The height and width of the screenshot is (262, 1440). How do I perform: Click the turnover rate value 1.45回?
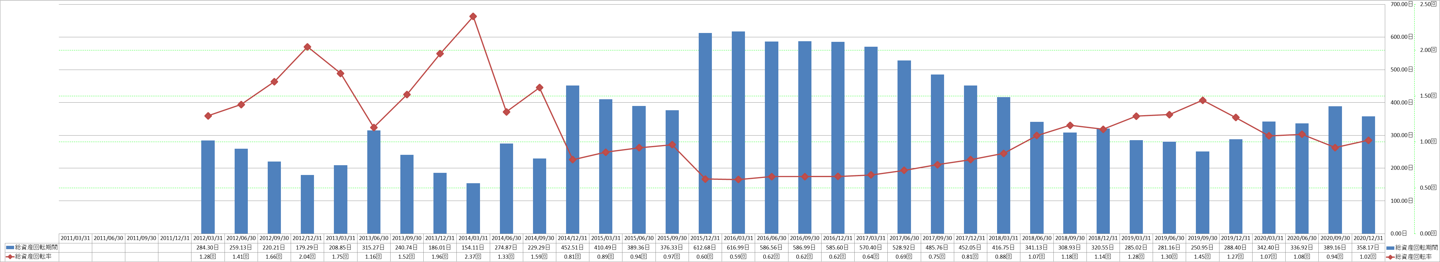(x=1202, y=257)
